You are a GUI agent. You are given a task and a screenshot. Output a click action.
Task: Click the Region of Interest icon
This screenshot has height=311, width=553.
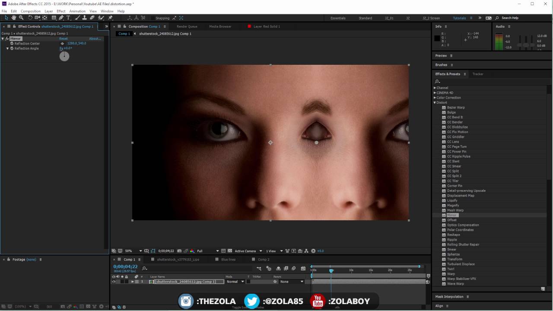click(223, 251)
